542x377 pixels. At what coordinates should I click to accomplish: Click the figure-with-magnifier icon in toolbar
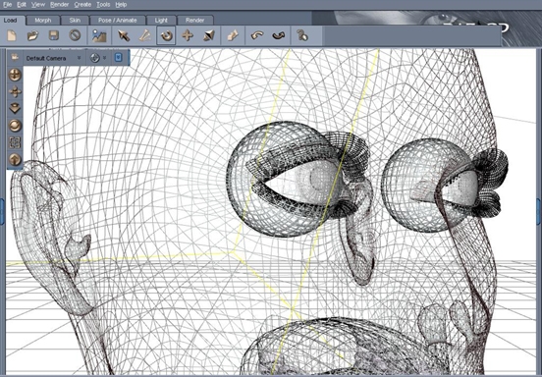tap(302, 35)
